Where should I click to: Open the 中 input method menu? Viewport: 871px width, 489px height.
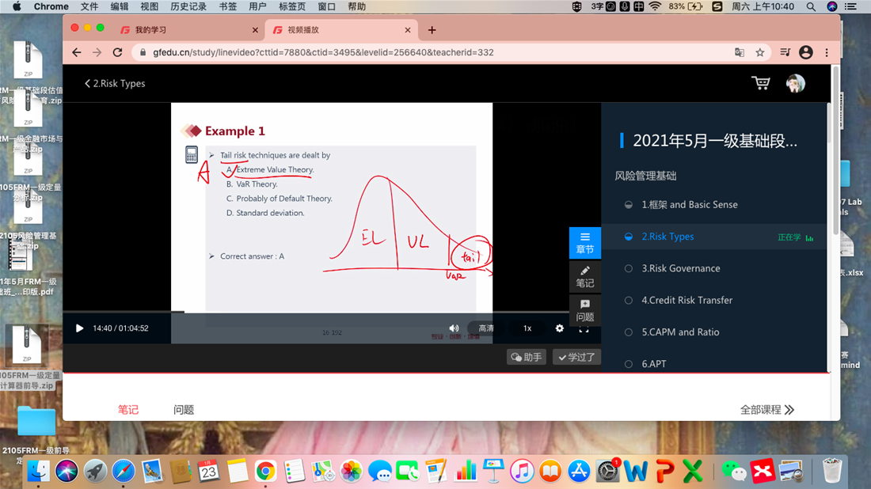[x=639, y=6]
